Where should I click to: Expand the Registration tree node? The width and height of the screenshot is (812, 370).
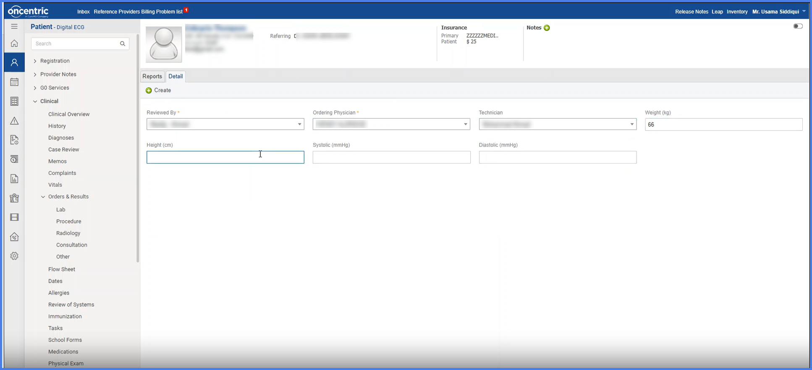tap(35, 61)
